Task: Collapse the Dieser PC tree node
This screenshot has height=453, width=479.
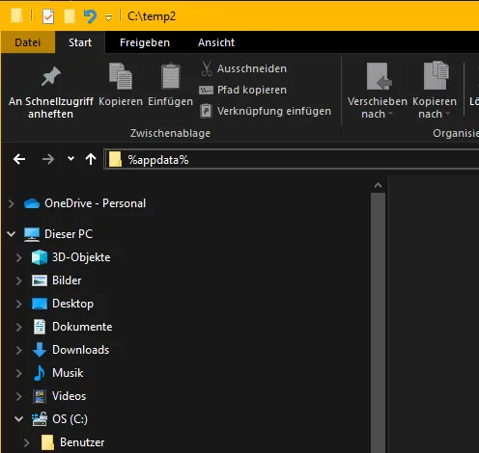Action: point(12,234)
